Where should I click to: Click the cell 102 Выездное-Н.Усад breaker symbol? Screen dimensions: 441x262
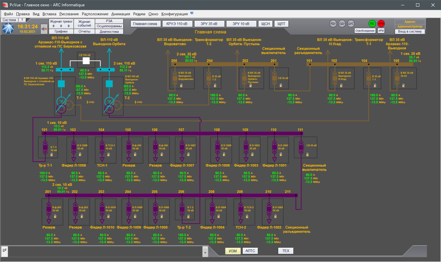pos(335,79)
